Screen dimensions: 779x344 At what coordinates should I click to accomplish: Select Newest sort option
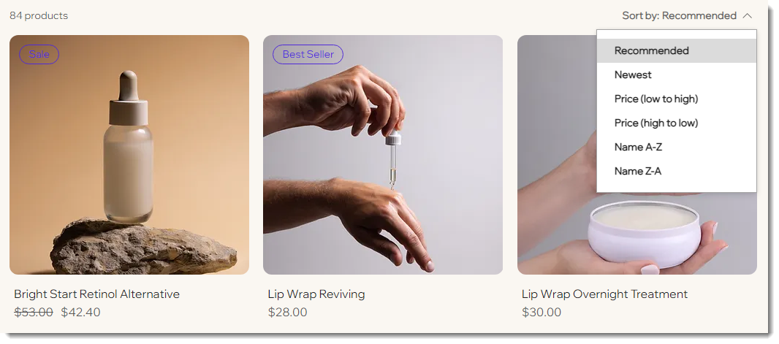click(677, 75)
